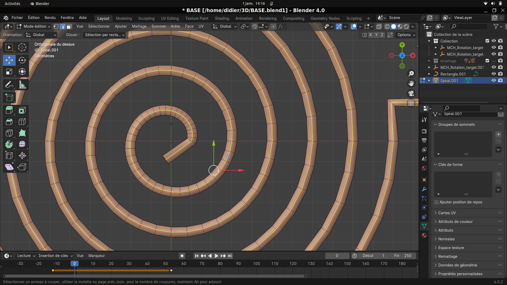This screenshot has height=285, width=507.
Task: Click the current frame number field
Action: click(337, 256)
